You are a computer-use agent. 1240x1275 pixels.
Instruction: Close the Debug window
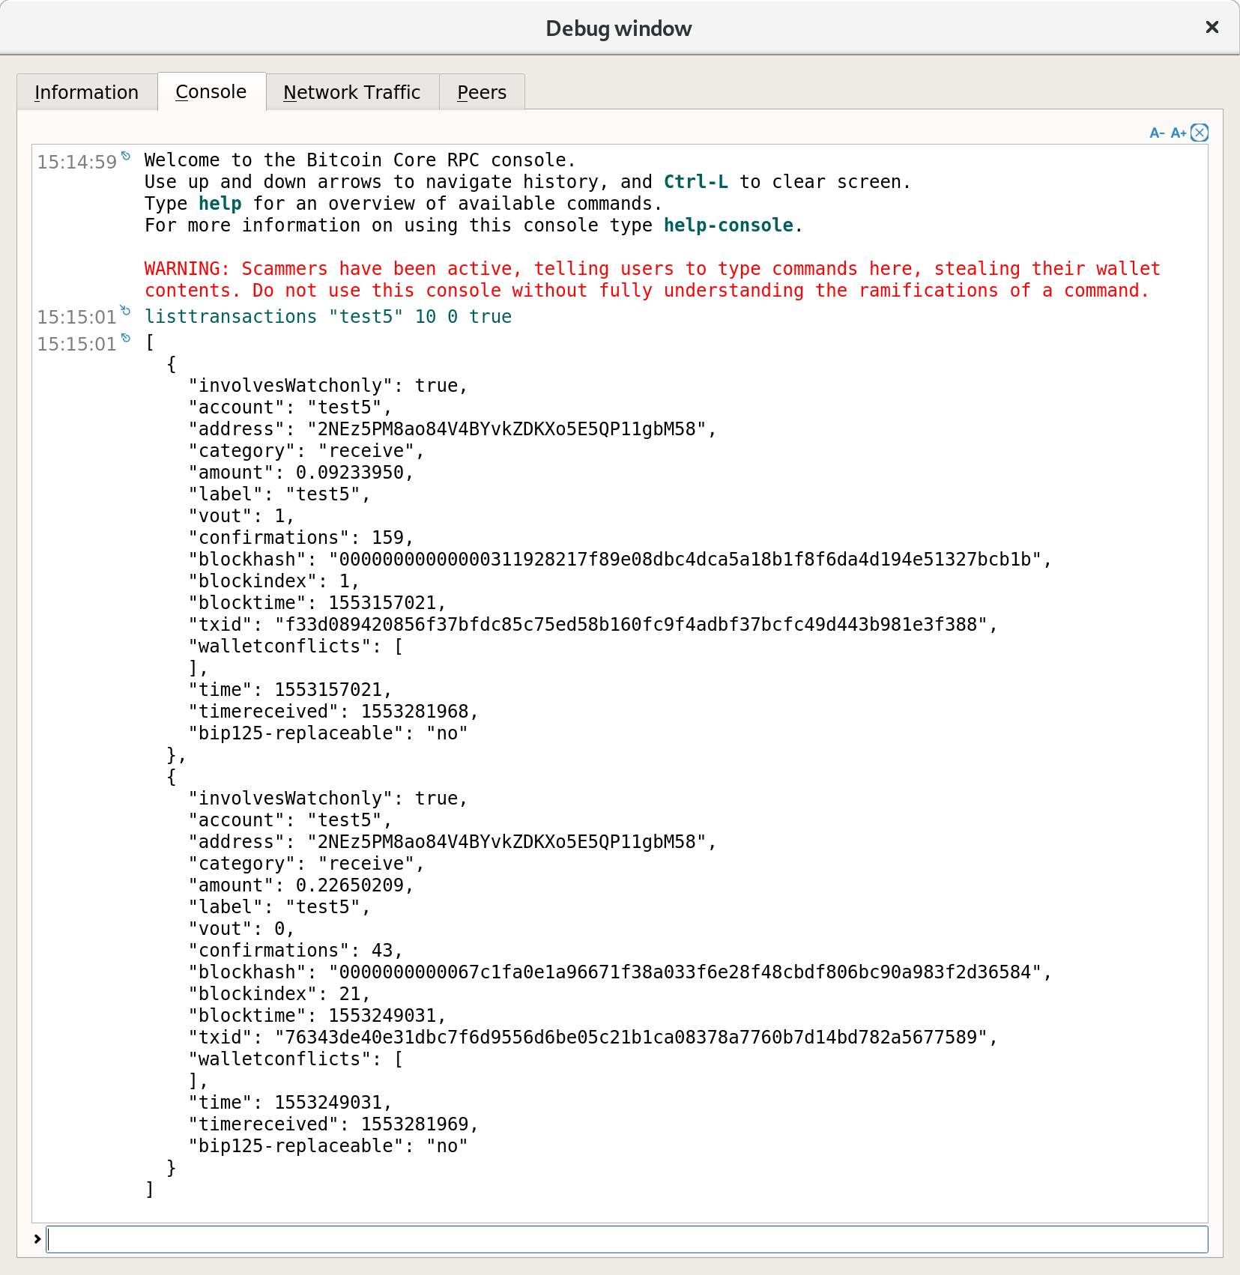pyautogui.click(x=1211, y=28)
